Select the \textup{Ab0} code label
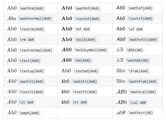This screenshot has height=120, width=166. 32,71
